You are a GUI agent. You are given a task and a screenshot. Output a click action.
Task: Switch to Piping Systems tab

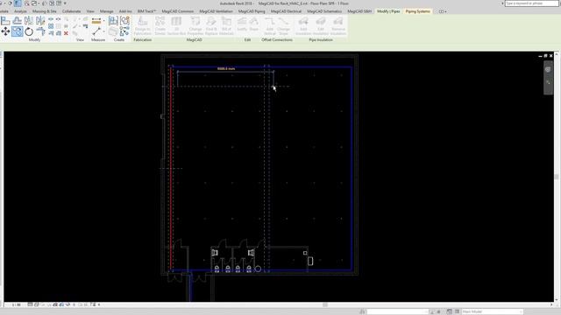click(417, 11)
